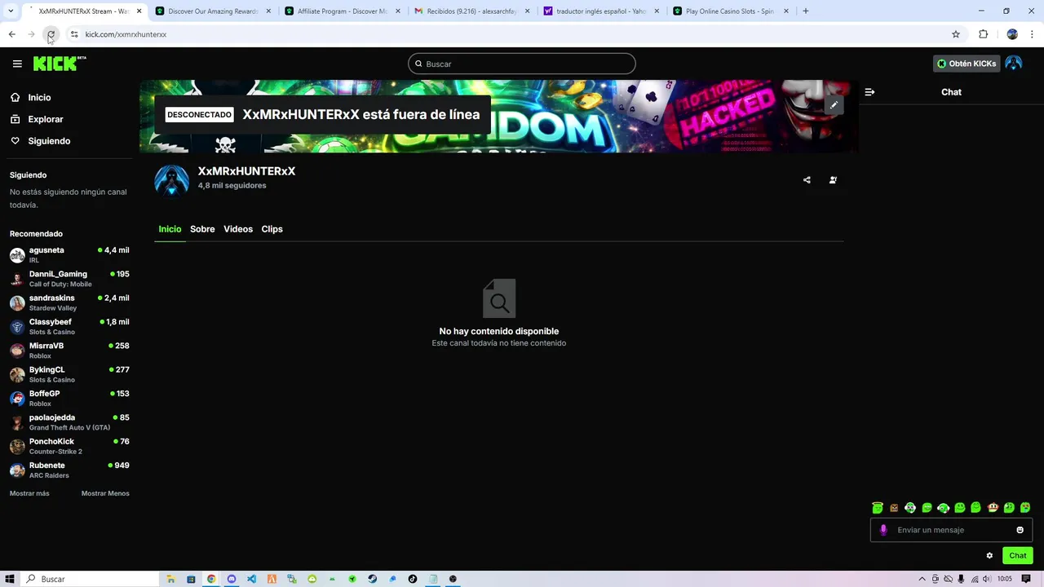This screenshot has width=1044, height=587.
Task: Switch to the Sobre tab
Action: [202, 229]
